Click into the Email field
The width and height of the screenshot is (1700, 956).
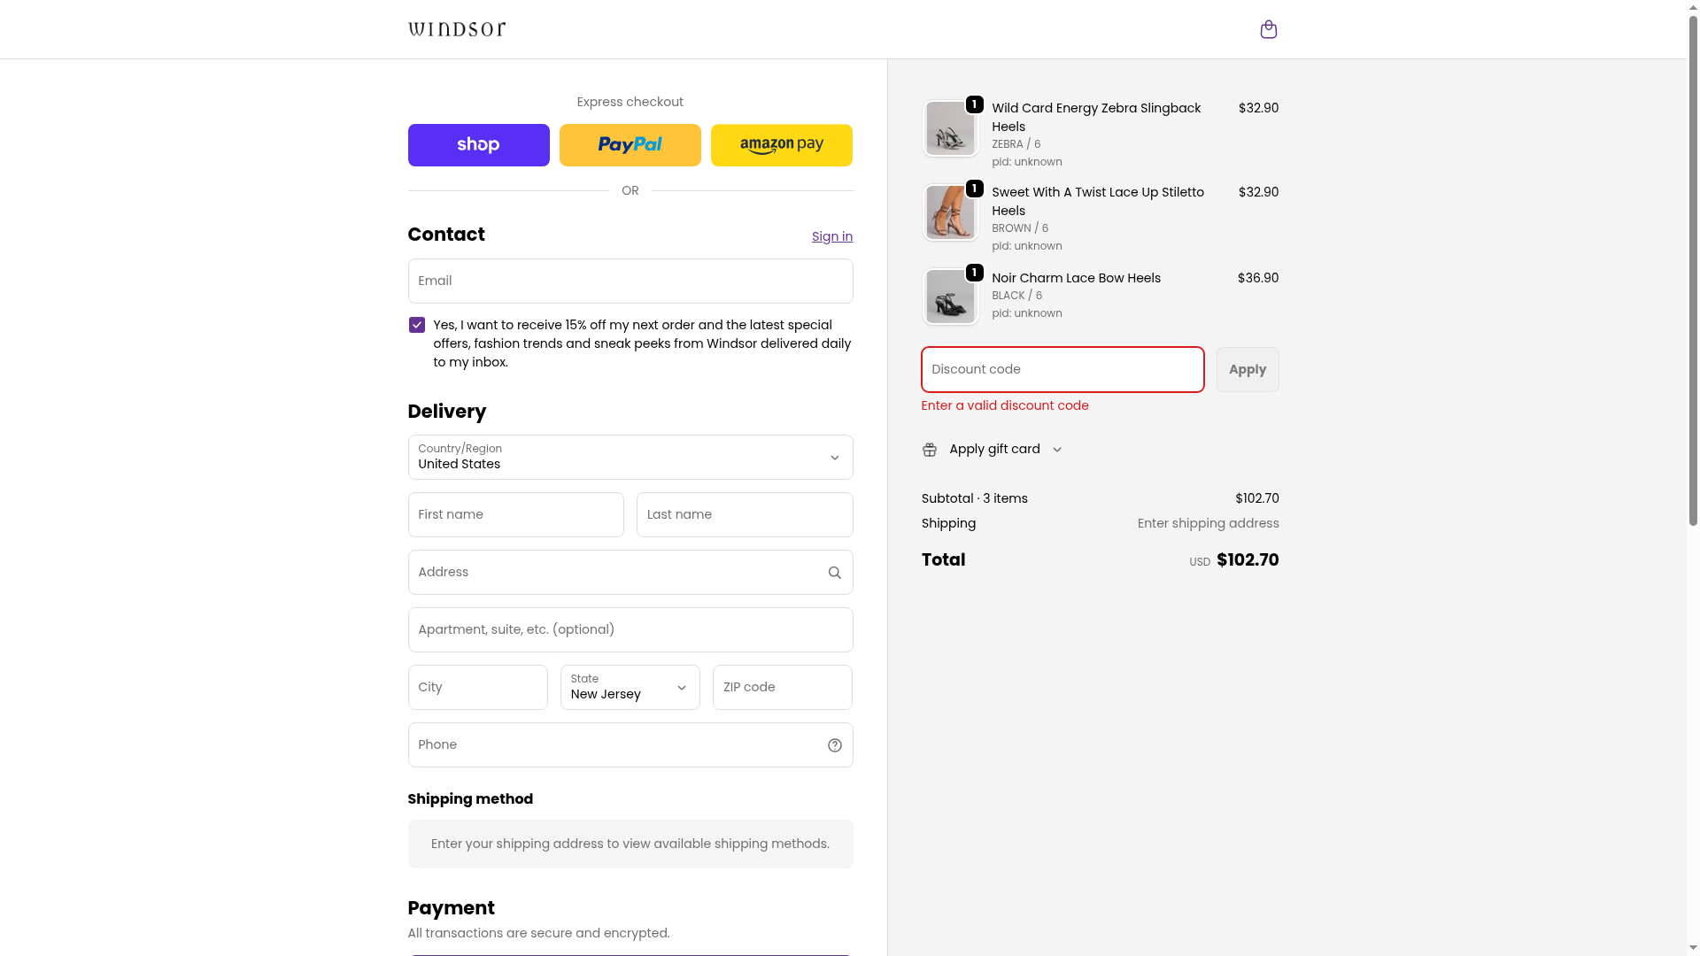630,281
